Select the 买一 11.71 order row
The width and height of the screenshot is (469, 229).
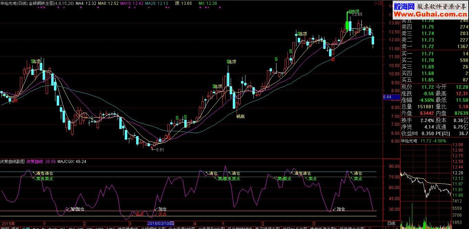(435, 54)
